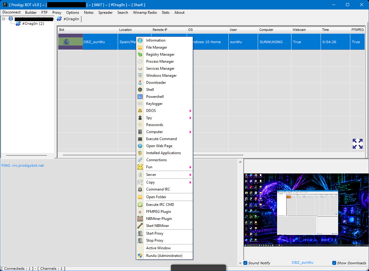The image size is (369, 271).
Task: Click the Passwords keys icon
Action: (140, 125)
